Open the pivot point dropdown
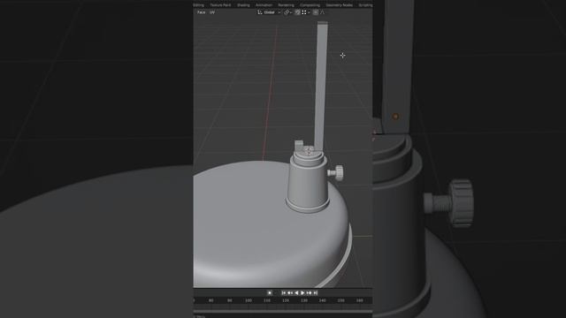The width and height of the screenshot is (566, 318). coord(287,12)
